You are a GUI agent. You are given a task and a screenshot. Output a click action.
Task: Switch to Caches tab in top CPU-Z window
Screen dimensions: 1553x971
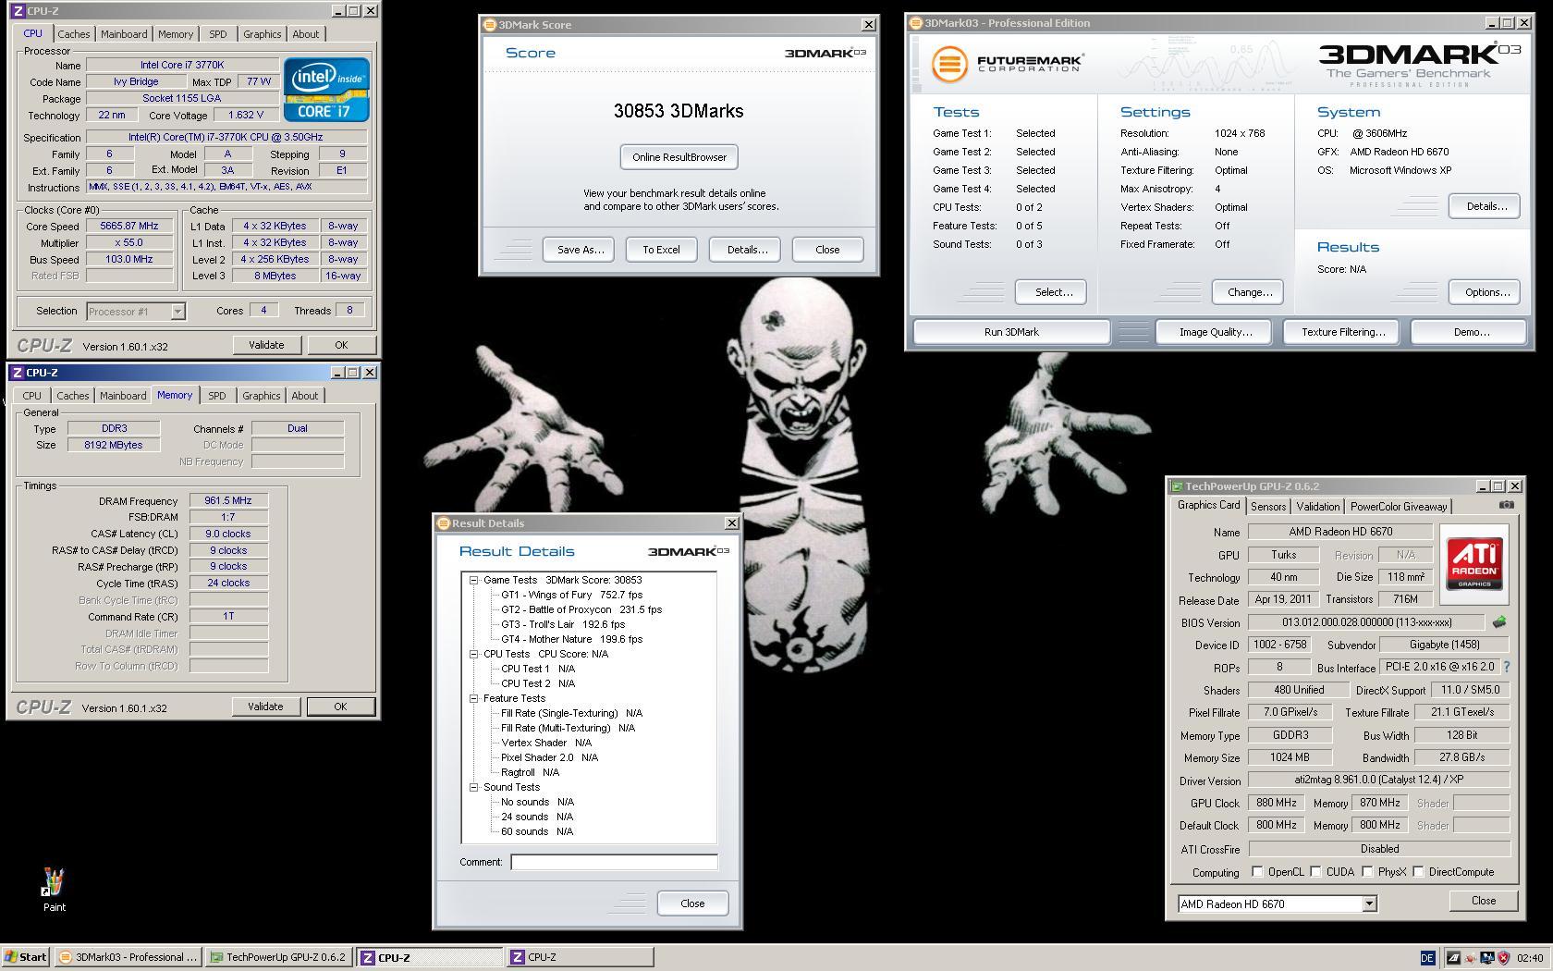pos(74,34)
